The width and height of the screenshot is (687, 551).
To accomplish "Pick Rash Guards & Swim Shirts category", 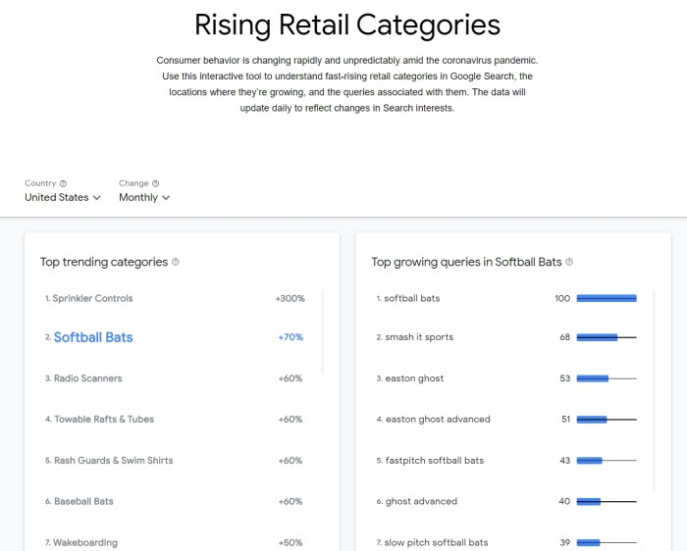I will tap(113, 461).
